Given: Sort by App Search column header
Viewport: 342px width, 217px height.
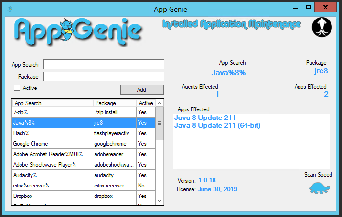Looking at the screenshot, I should pyautogui.click(x=53, y=103).
